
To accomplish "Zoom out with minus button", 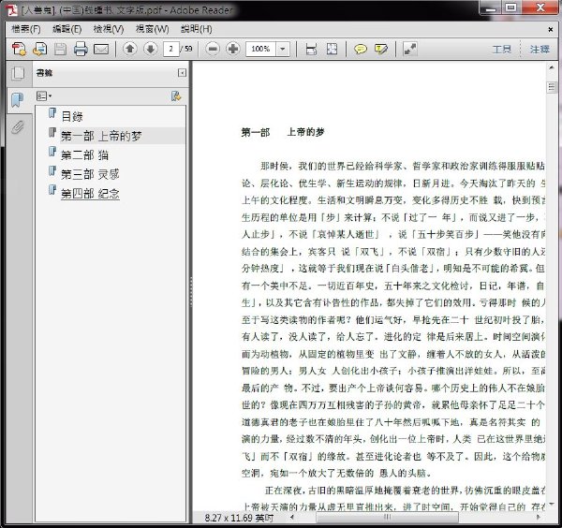I will (x=213, y=49).
